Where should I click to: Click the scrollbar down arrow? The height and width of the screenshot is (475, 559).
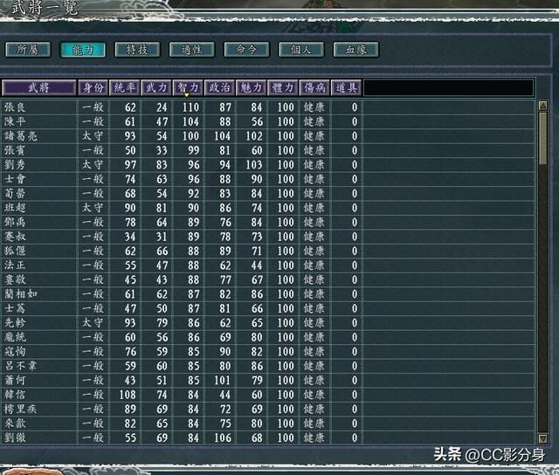click(542, 438)
